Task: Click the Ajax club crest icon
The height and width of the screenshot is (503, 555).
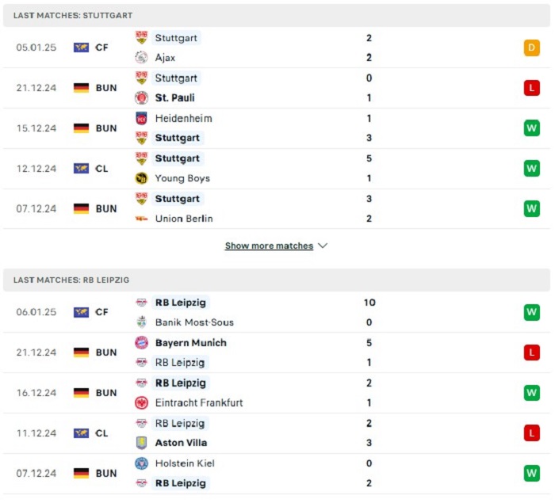Action: point(141,57)
